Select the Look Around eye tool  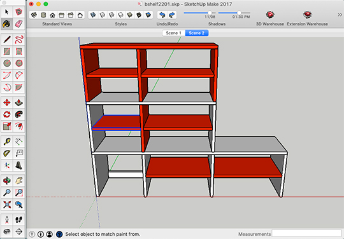[7, 231]
